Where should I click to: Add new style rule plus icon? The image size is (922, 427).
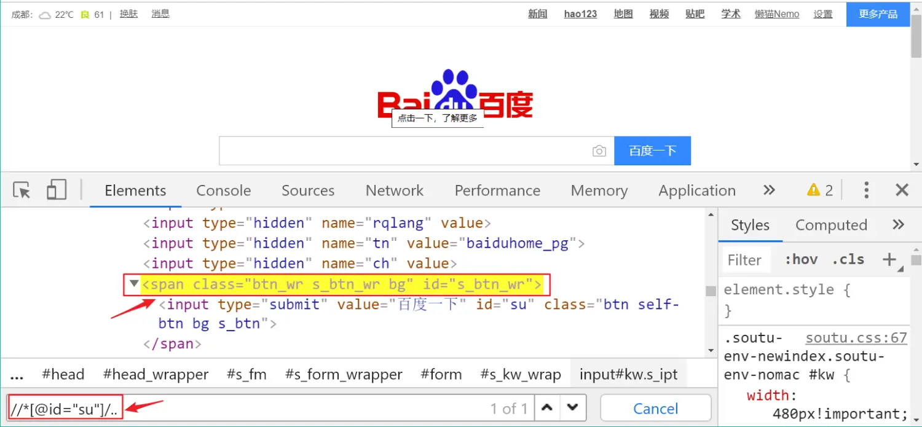point(889,260)
